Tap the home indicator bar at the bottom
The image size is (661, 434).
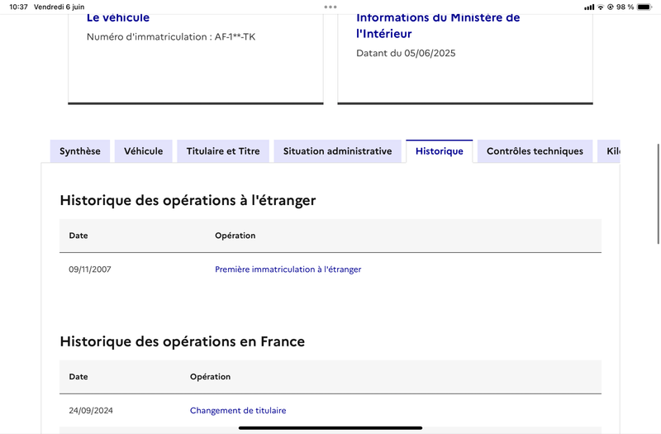click(330, 427)
